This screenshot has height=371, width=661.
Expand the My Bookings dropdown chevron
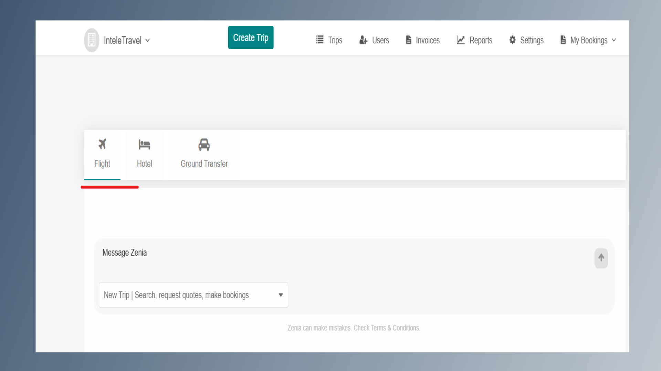614,40
